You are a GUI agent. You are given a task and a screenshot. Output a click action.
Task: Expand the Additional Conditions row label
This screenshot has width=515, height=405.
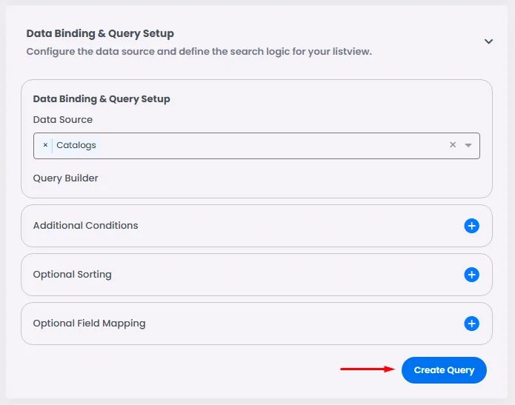point(85,225)
